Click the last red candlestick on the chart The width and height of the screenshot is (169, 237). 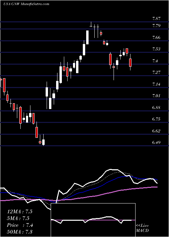[x=130, y=63]
